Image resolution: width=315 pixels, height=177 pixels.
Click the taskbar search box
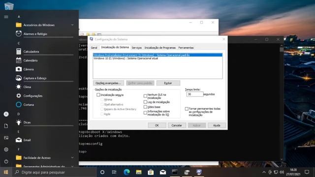click(x=55, y=172)
